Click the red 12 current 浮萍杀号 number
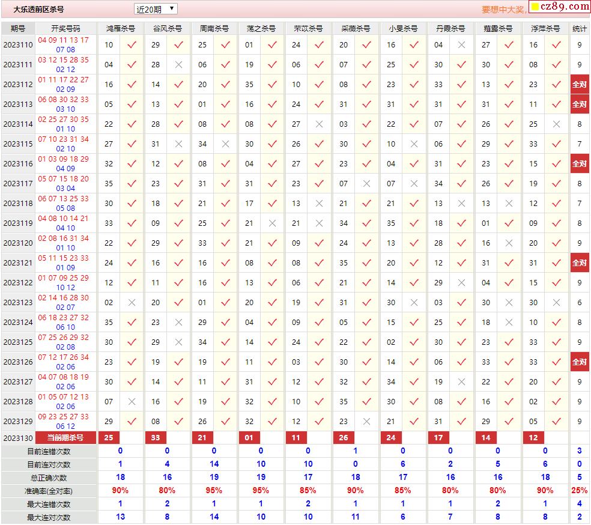This screenshot has height=525, width=591. tap(533, 438)
